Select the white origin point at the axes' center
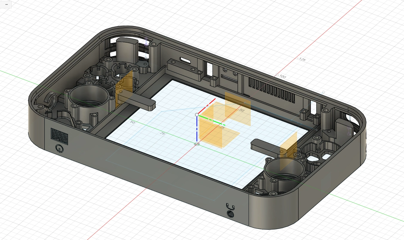 (197, 114)
